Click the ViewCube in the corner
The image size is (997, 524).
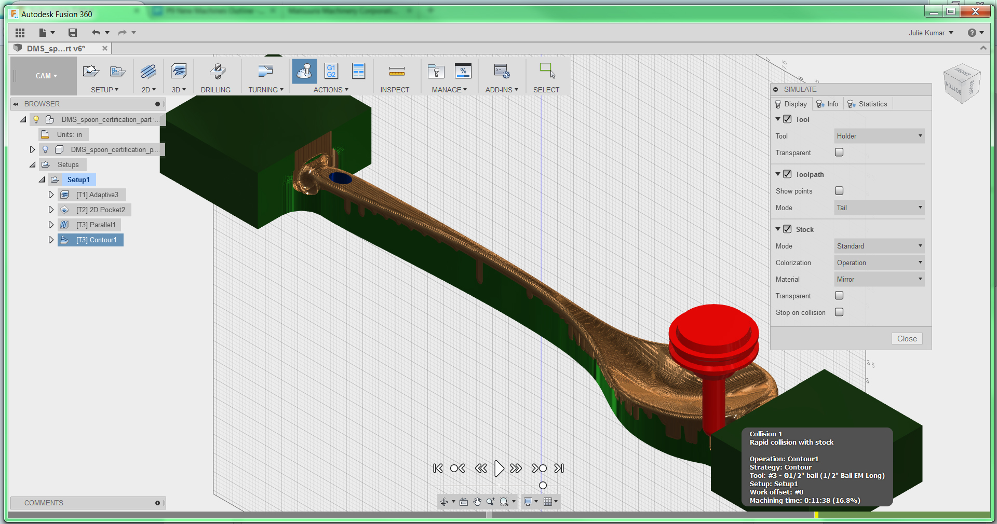[x=962, y=84]
